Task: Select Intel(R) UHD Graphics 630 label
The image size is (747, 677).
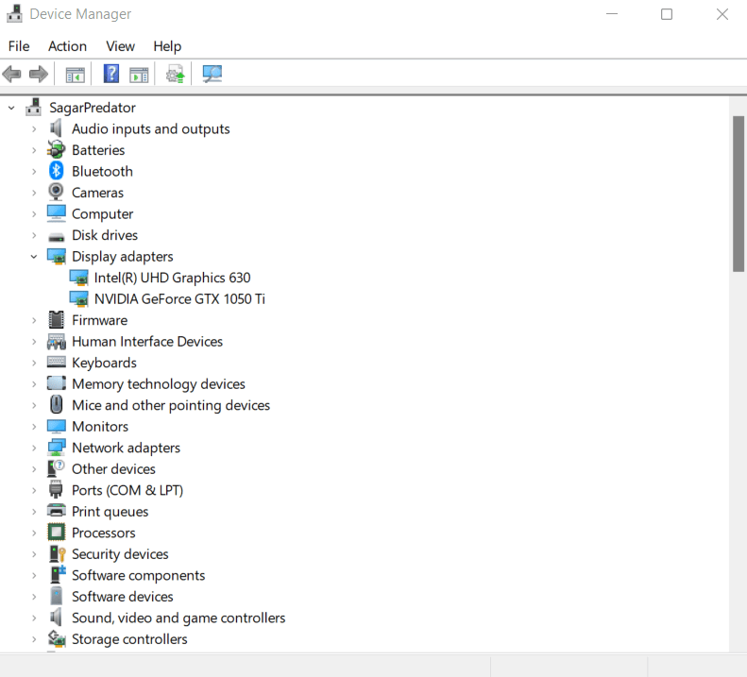Action: coord(172,278)
